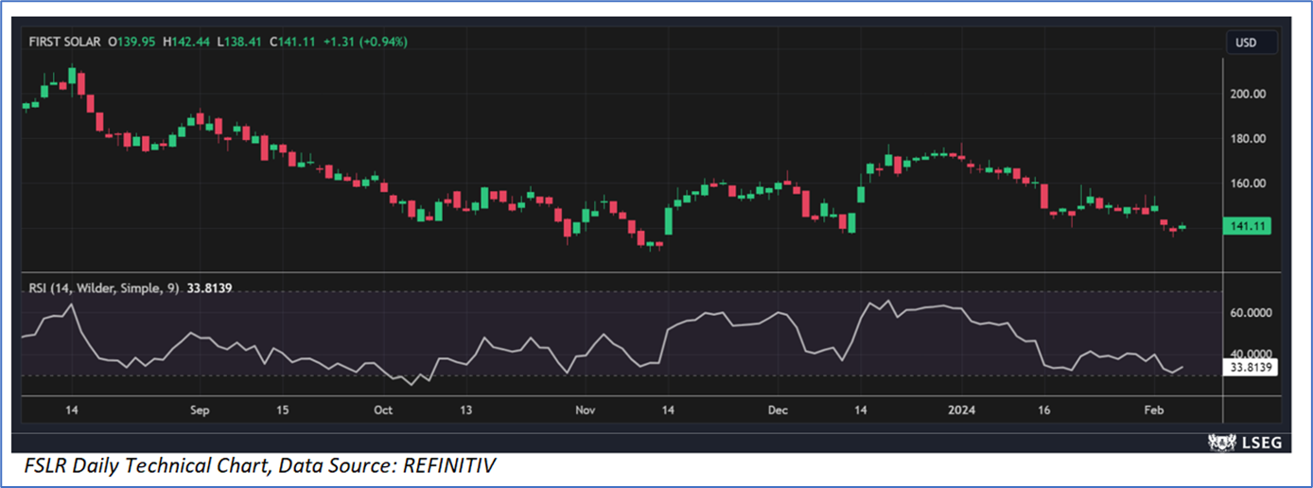Click the Nov date label on time axis
This screenshot has width=1313, height=488.
[585, 410]
